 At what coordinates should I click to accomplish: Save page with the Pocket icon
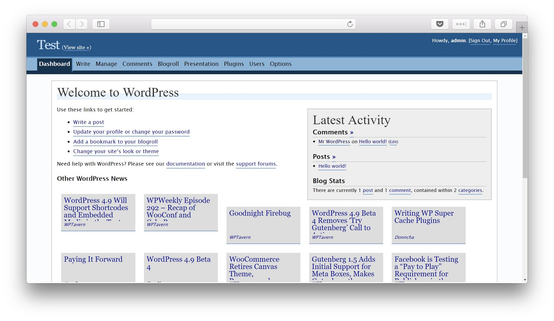[x=440, y=24]
